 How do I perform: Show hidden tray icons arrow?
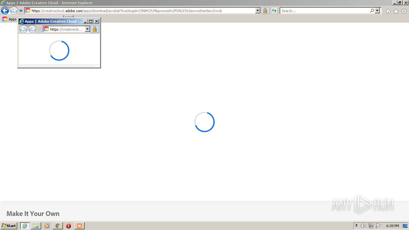click(357, 226)
